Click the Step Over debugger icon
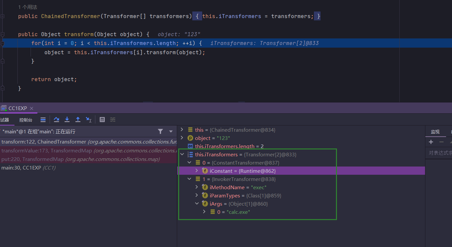 click(x=57, y=120)
